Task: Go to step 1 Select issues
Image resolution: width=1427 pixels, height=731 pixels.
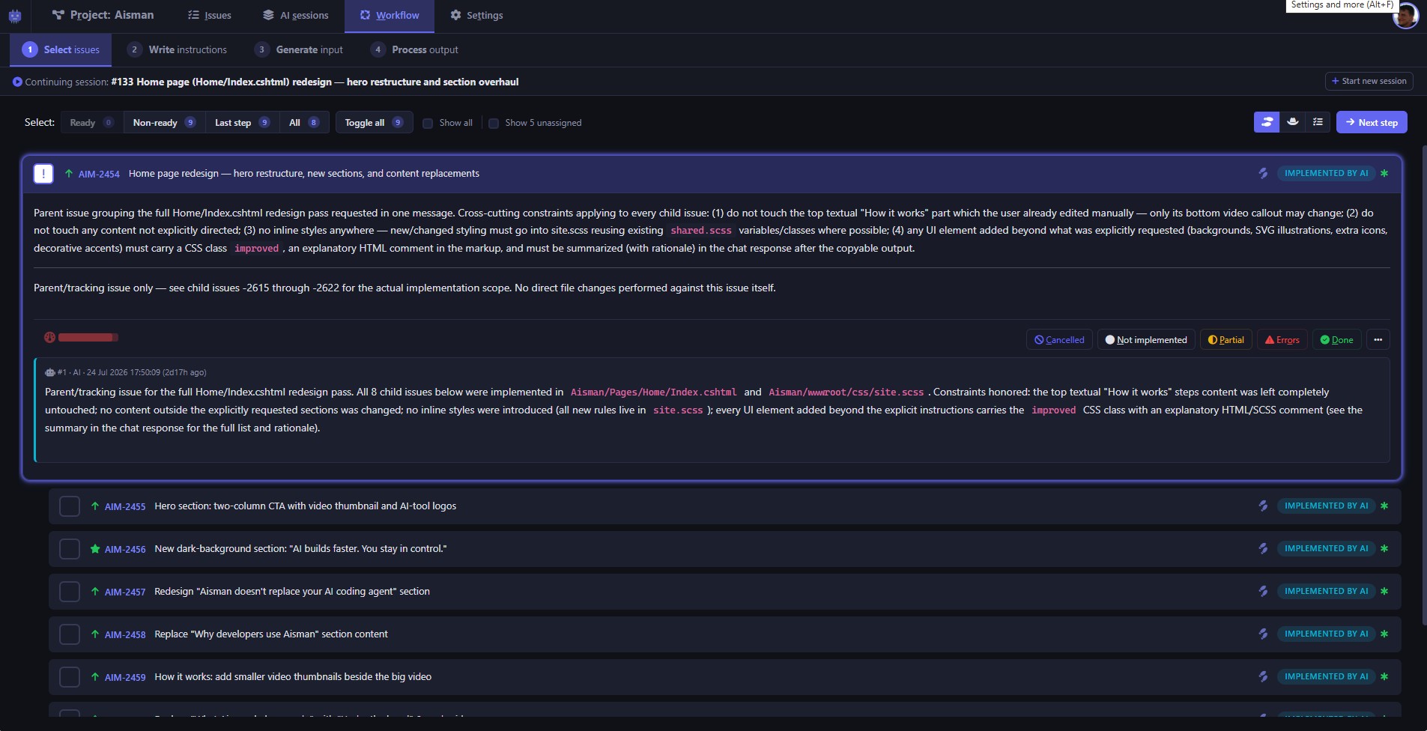Action: pos(61,49)
